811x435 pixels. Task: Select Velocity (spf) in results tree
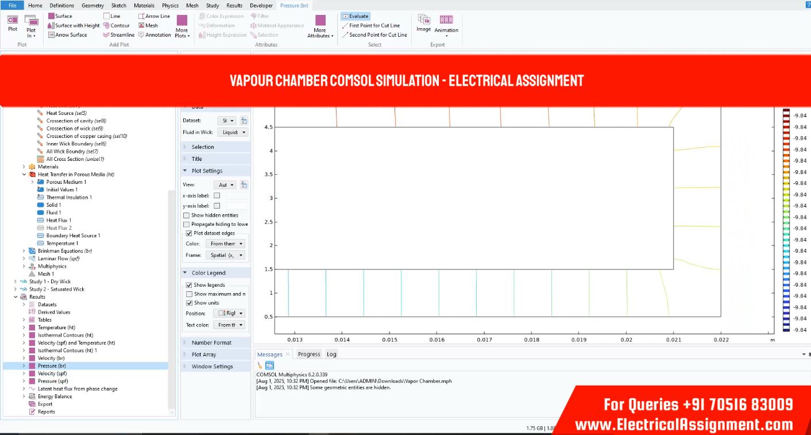point(53,374)
